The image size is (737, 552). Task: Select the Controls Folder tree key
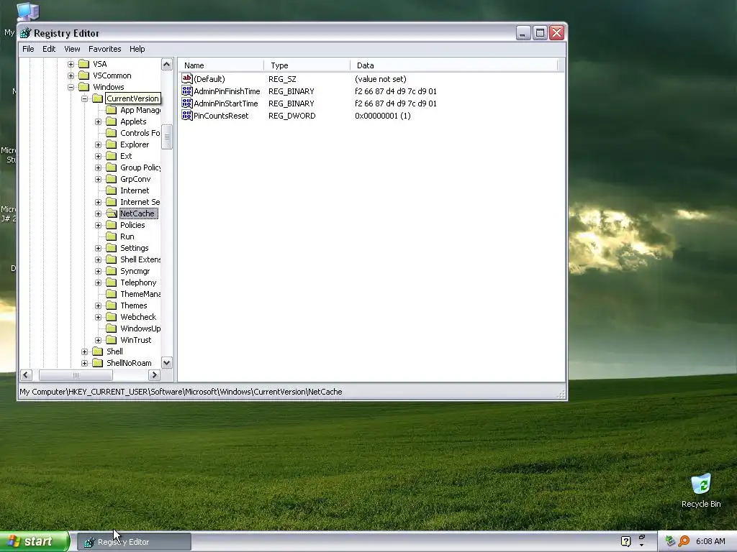coord(140,133)
